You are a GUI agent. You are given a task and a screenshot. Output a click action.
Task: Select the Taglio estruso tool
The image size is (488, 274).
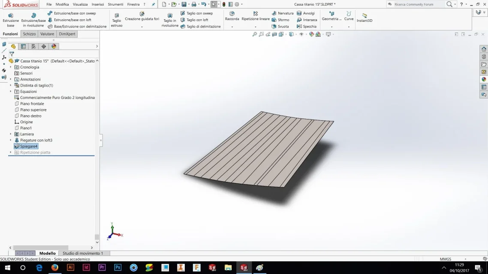point(117,20)
